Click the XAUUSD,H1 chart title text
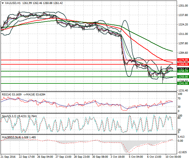Image resolution: width=189 pixels, height=160 pixels. tap(13, 3)
